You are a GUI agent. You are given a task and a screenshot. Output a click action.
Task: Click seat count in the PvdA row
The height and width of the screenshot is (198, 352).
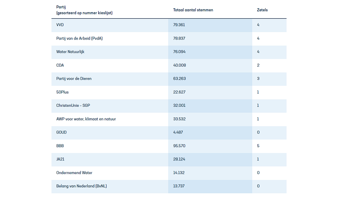coord(258,38)
